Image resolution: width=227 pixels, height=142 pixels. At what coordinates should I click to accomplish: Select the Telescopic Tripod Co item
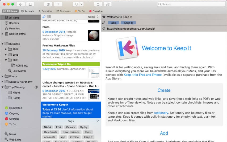click(71, 70)
